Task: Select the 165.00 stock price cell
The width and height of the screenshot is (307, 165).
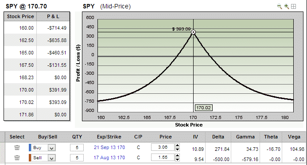Action: pyautogui.click(x=26, y=53)
